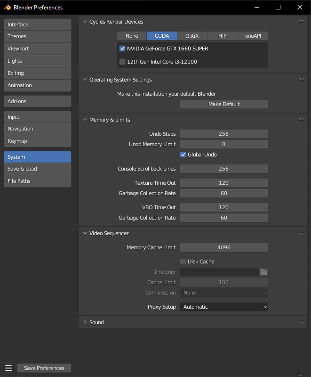Open the Add-ons preferences section
This screenshot has height=377, width=311.
tap(38, 101)
